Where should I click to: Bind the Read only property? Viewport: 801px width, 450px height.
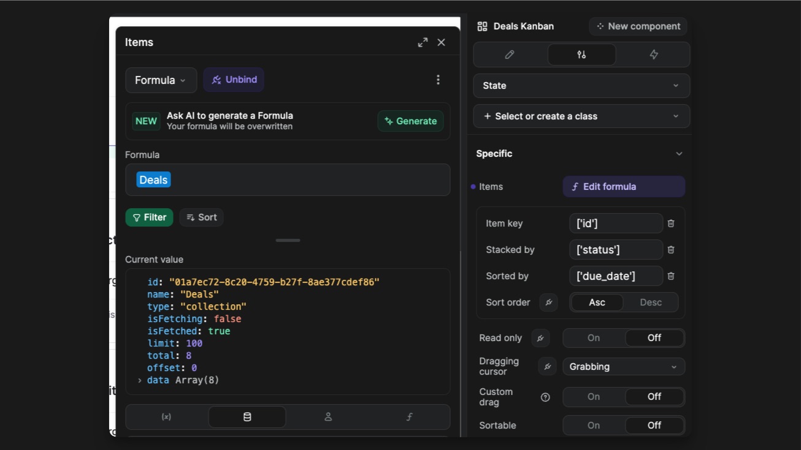[540, 338]
